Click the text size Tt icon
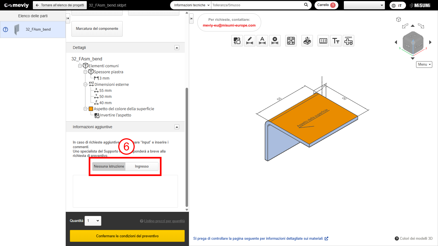The height and width of the screenshot is (246, 438). pyautogui.click(x=336, y=41)
